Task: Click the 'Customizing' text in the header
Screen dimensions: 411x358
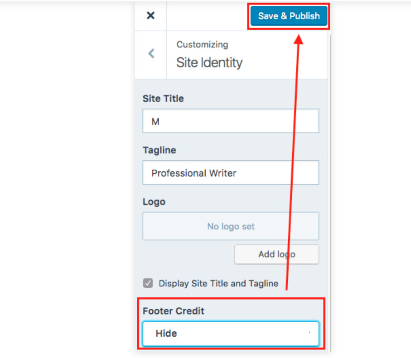Action: pos(202,44)
